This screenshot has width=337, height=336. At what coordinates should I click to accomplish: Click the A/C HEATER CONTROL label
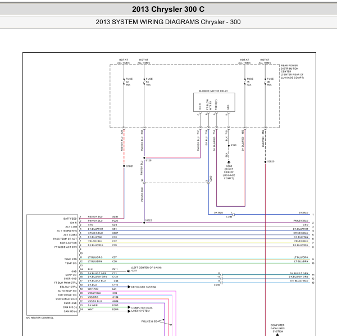point(40,317)
